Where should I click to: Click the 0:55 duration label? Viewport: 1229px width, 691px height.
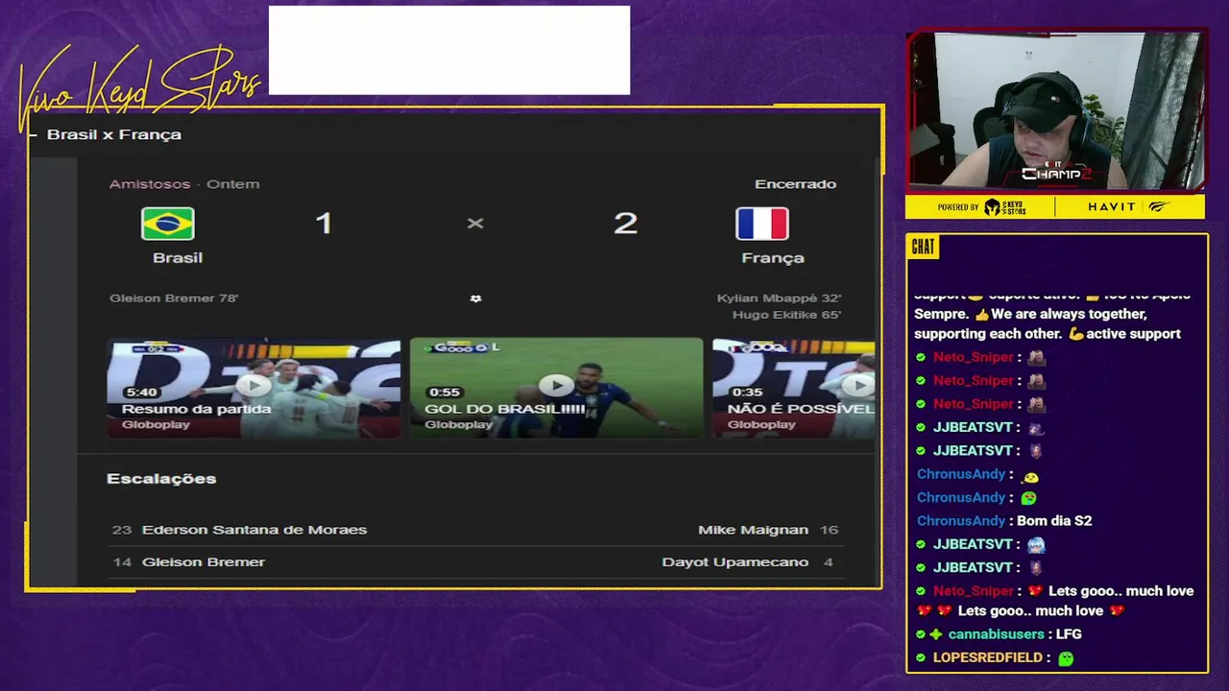point(445,393)
